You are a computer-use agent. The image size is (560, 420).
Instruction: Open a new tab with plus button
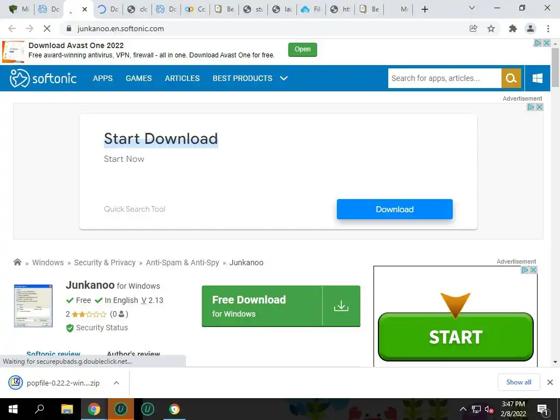424,9
